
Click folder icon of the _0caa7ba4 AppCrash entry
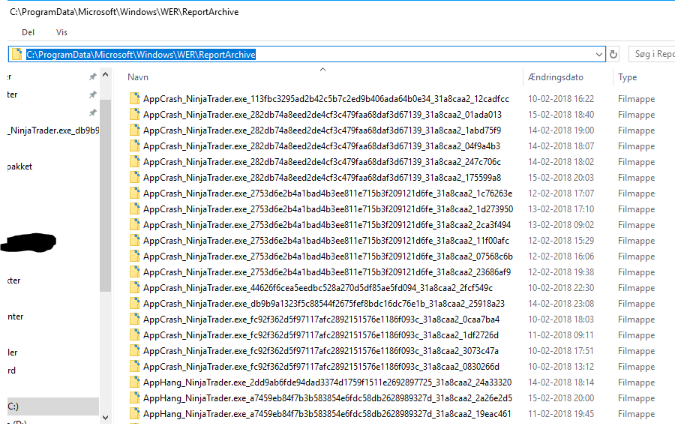(x=134, y=319)
